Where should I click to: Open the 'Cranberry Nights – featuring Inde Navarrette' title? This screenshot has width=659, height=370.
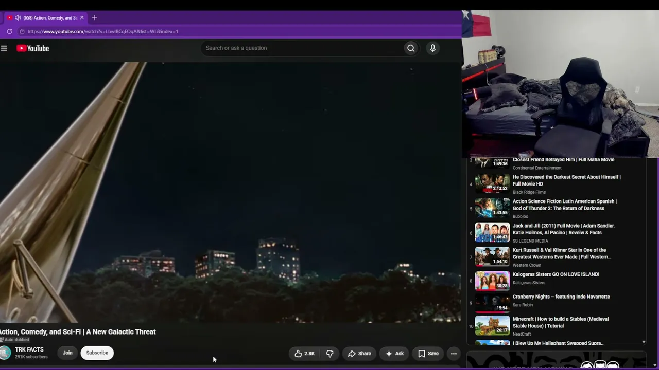click(x=561, y=297)
